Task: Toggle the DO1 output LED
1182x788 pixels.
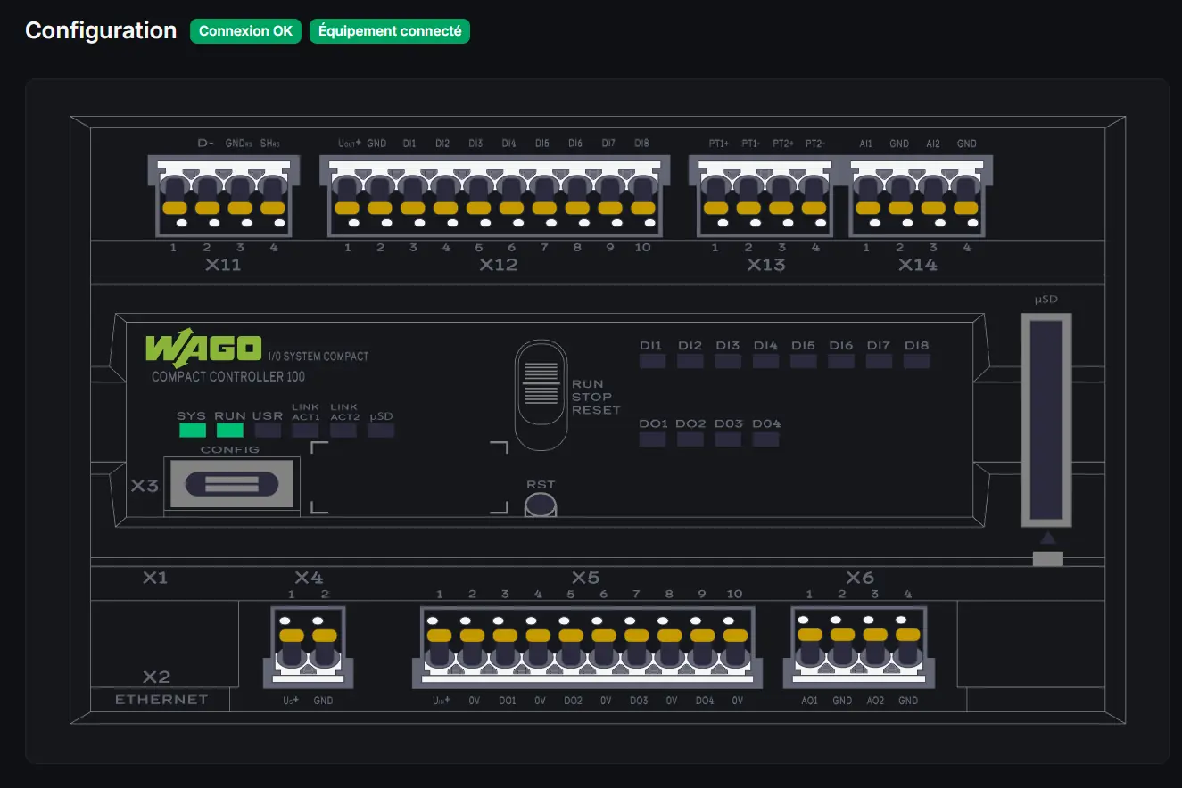Action: (x=652, y=438)
